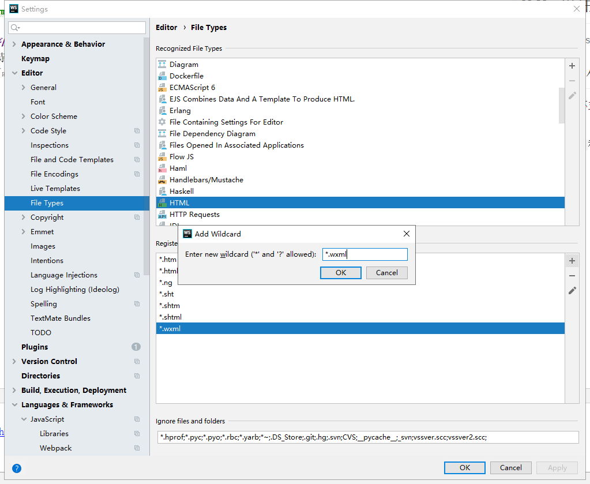
Task: Click the Flow JS file type icon
Action: click(x=162, y=156)
